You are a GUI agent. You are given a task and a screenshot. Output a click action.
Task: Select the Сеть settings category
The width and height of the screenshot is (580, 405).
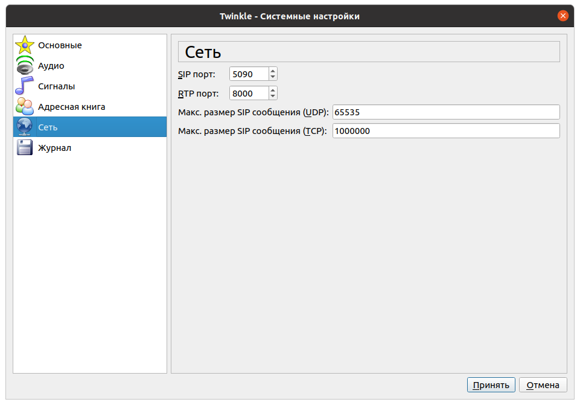(x=90, y=127)
